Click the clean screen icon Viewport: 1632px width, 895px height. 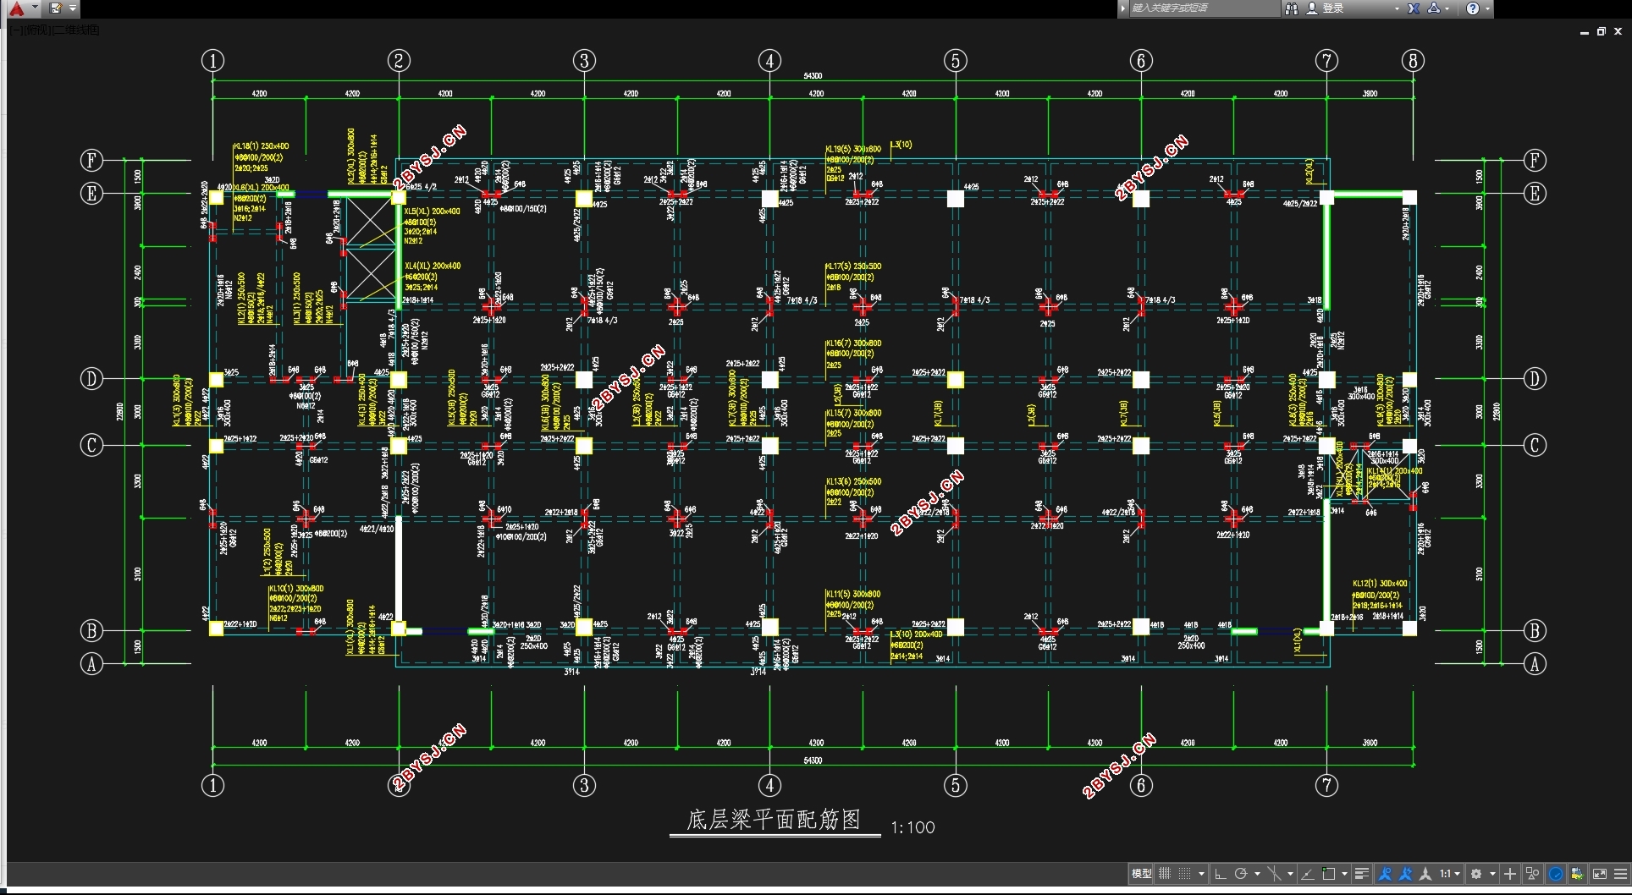click(x=1600, y=874)
